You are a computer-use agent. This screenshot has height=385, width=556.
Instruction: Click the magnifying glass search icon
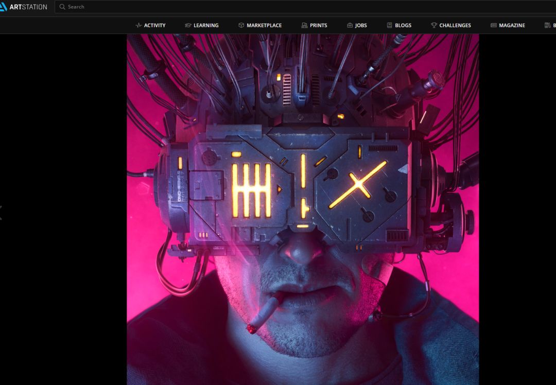pyautogui.click(x=62, y=7)
